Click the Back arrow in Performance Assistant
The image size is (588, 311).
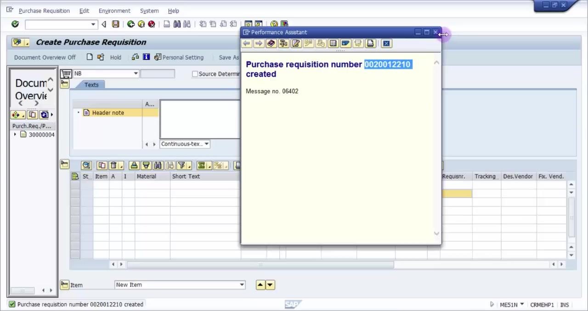click(x=246, y=44)
